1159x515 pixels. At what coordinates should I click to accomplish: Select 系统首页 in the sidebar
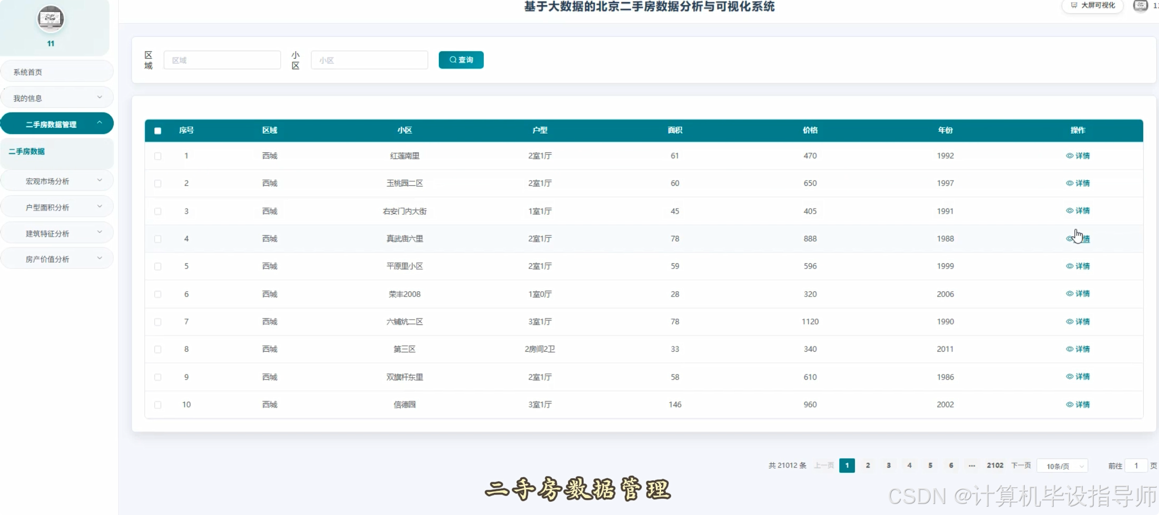(57, 71)
